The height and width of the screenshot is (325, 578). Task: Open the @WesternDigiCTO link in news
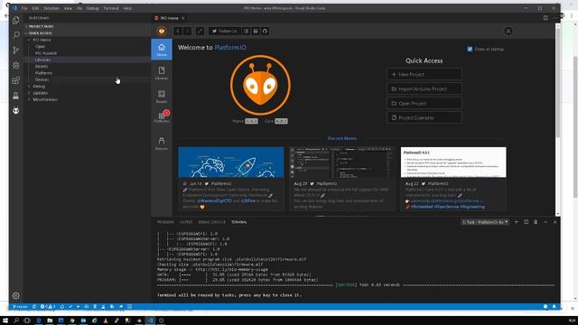[214, 201]
